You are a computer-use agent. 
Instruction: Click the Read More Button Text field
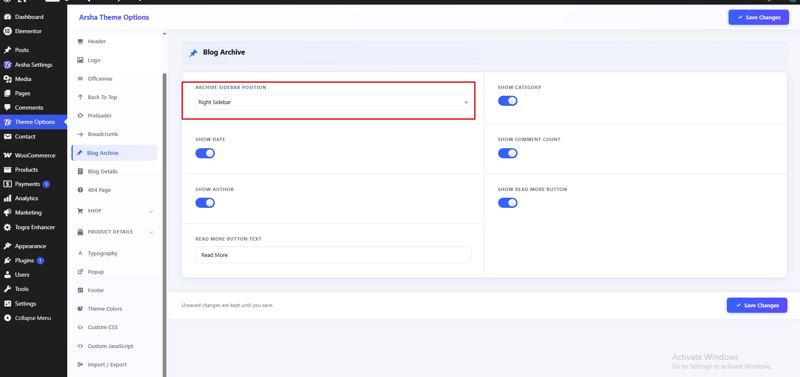333,255
